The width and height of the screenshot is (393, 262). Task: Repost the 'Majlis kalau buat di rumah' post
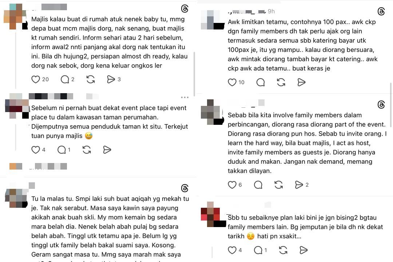pyautogui.click(x=91, y=79)
